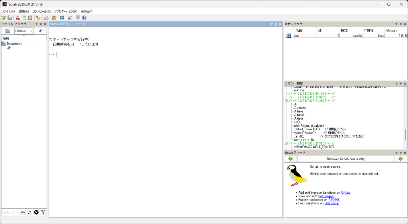Open Xcos from the toolbar

(x=62, y=18)
